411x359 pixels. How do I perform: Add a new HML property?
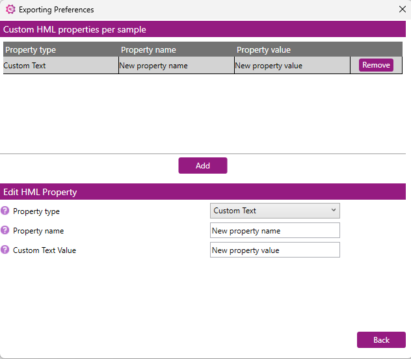(203, 166)
